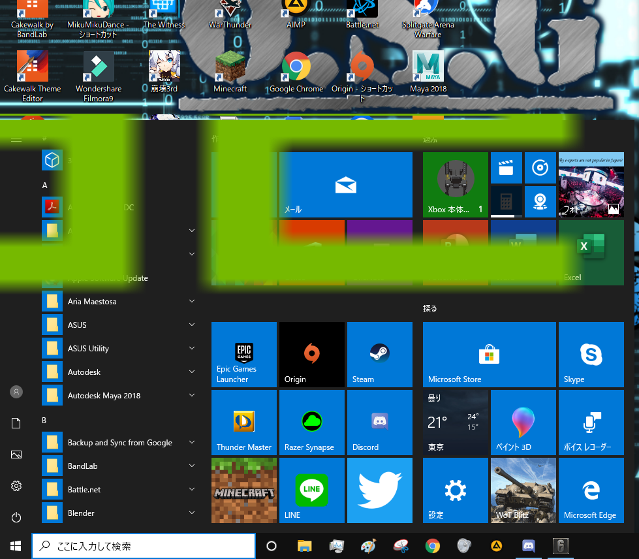Open the ペイント 3D tile
639x559 pixels.
tap(523, 423)
